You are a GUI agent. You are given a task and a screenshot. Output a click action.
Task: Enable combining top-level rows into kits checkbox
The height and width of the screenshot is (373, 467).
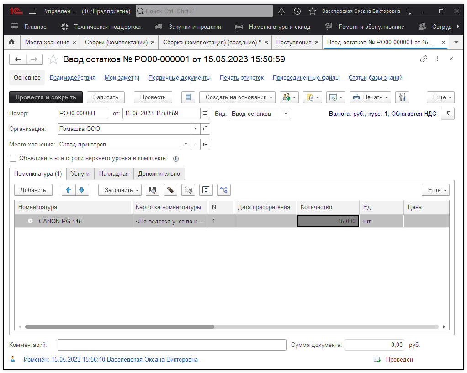tap(13, 158)
